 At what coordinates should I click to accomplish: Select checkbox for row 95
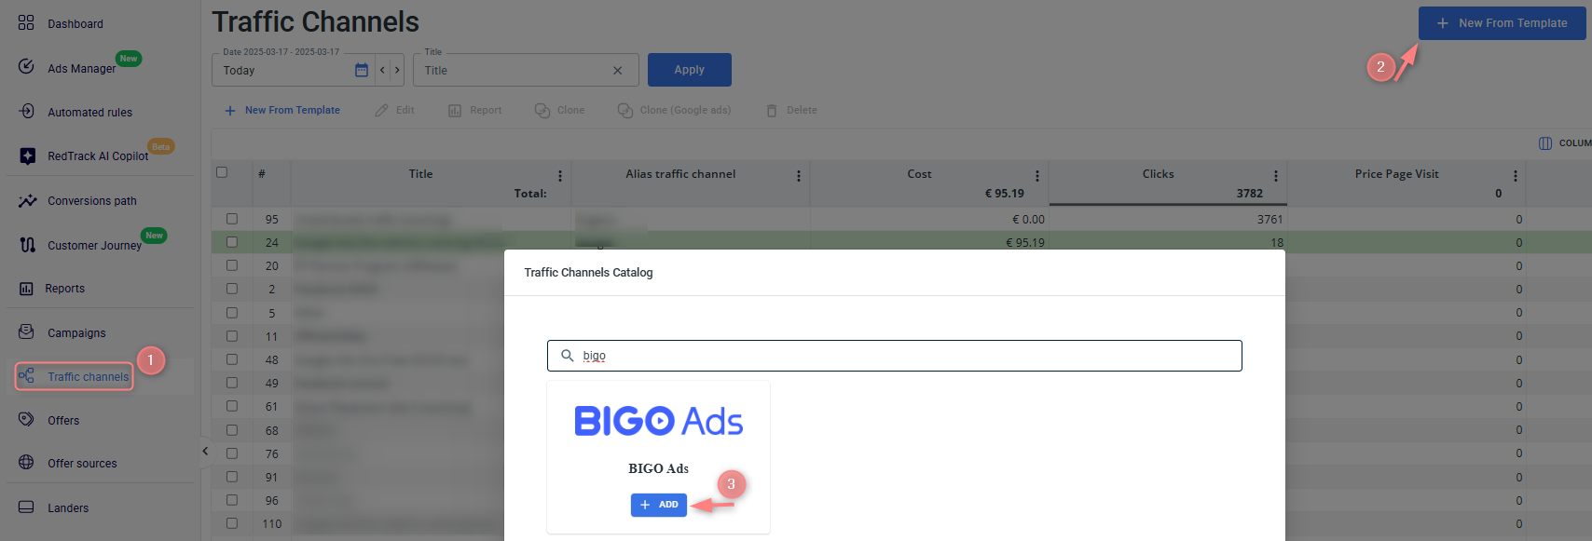click(232, 219)
